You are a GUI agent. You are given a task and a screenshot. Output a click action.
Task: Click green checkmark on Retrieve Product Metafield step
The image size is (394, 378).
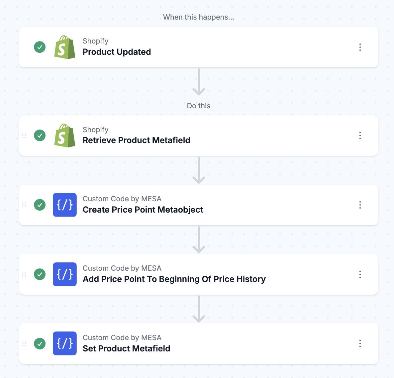40,136
